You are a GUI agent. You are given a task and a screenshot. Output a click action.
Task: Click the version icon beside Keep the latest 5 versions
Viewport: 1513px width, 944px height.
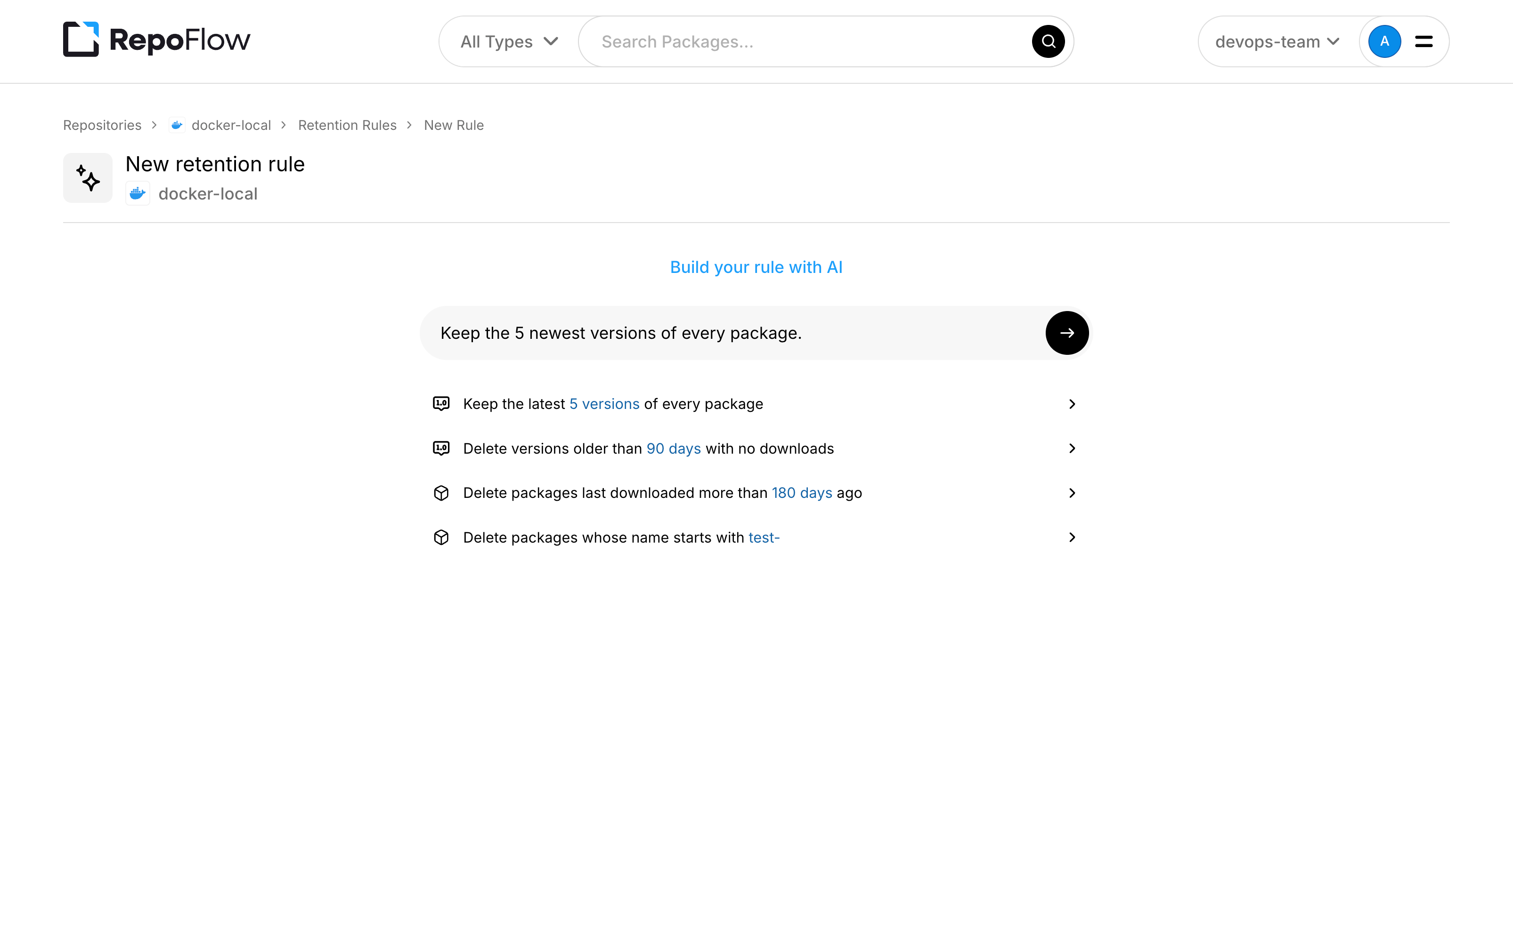(x=441, y=404)
